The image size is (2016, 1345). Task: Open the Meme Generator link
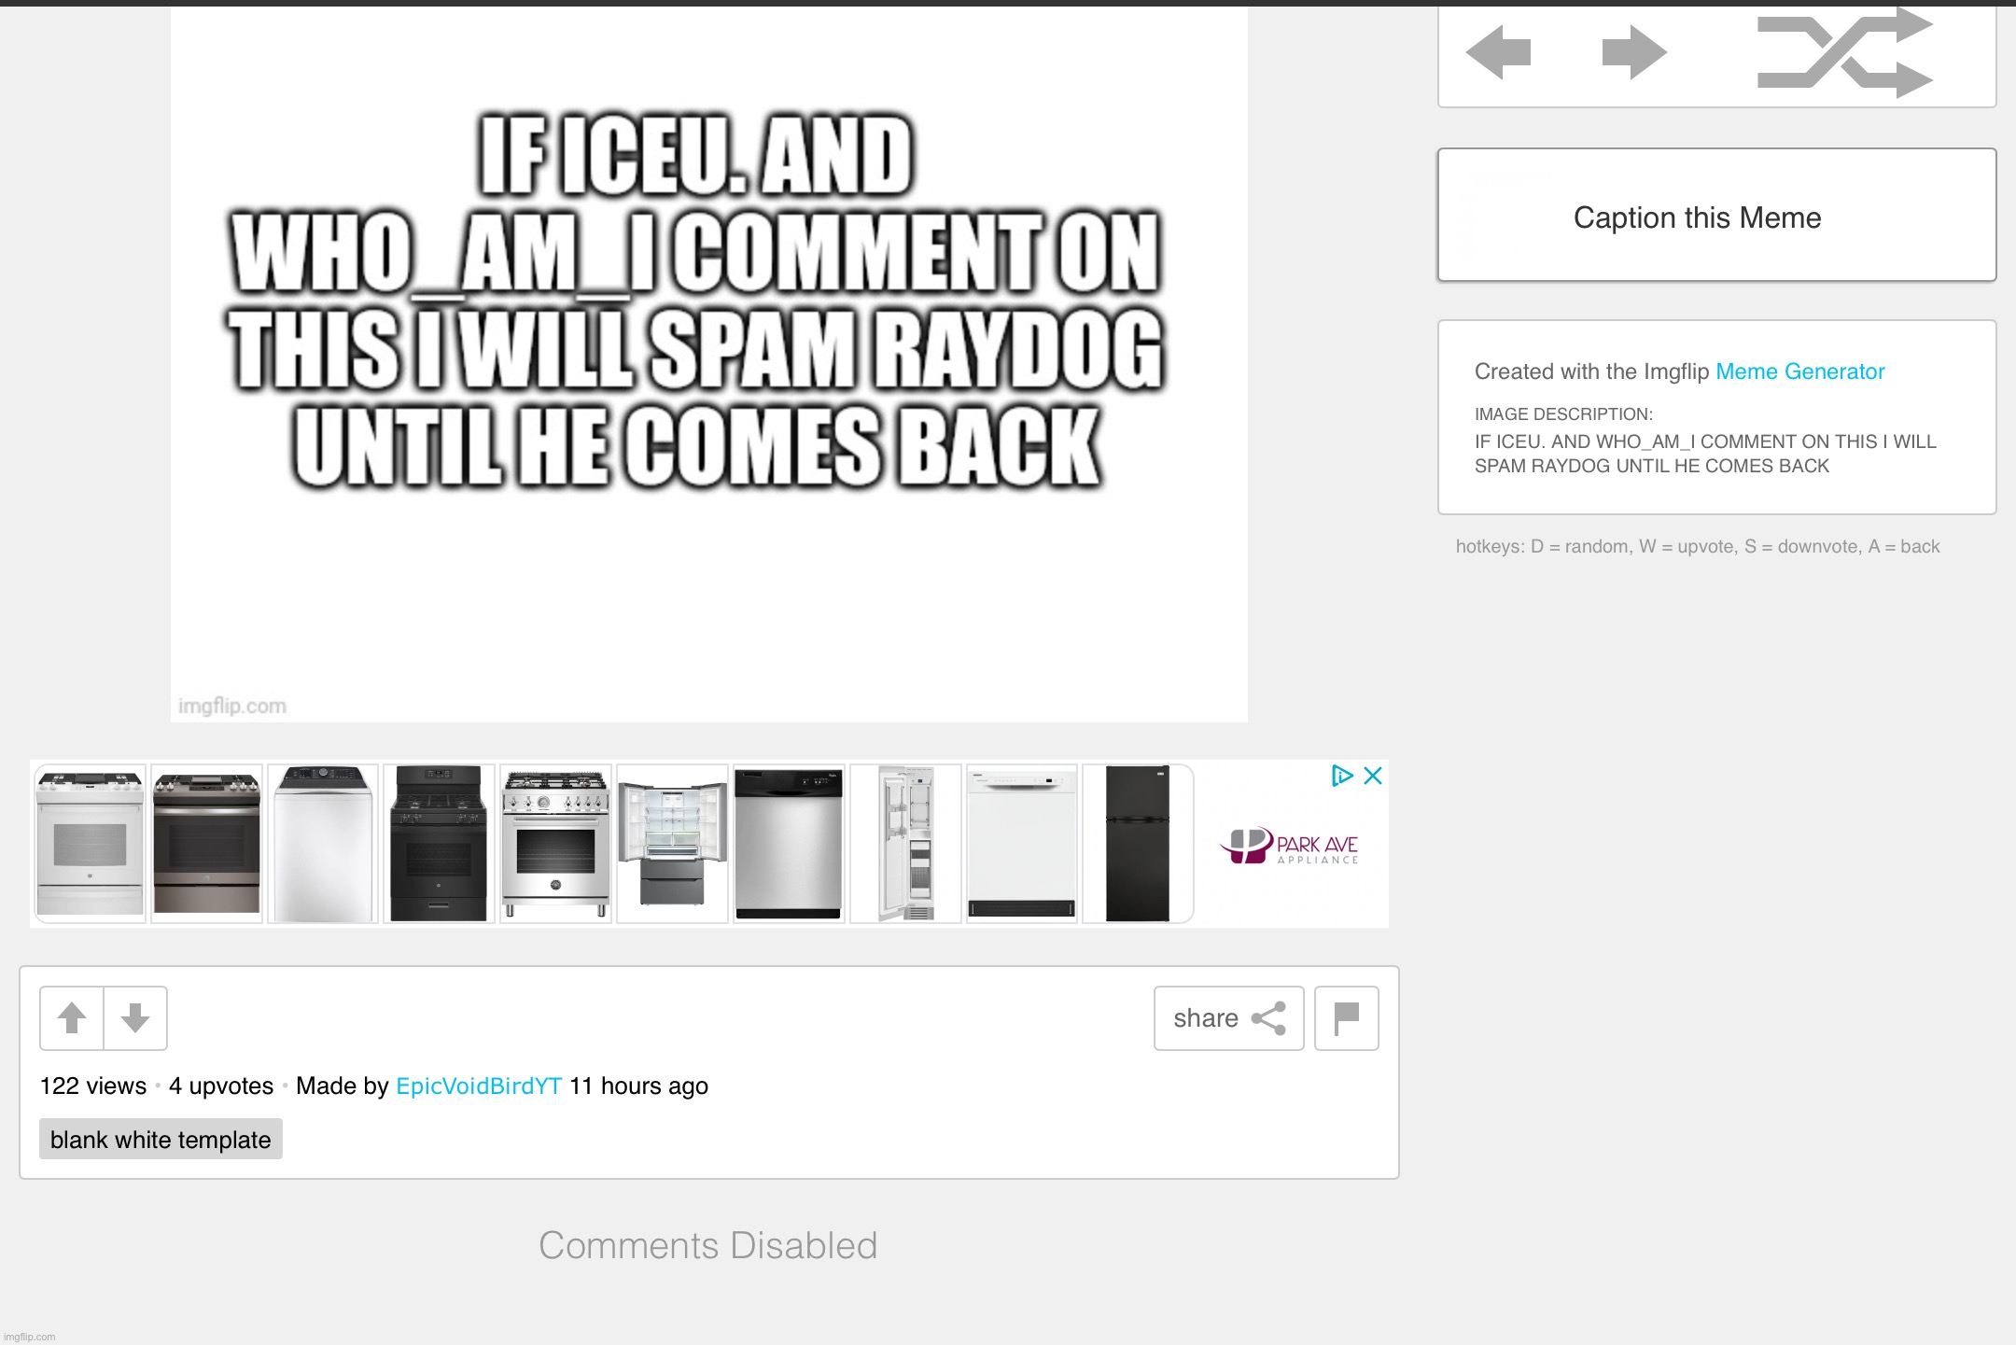click(x=1801, y=371)
